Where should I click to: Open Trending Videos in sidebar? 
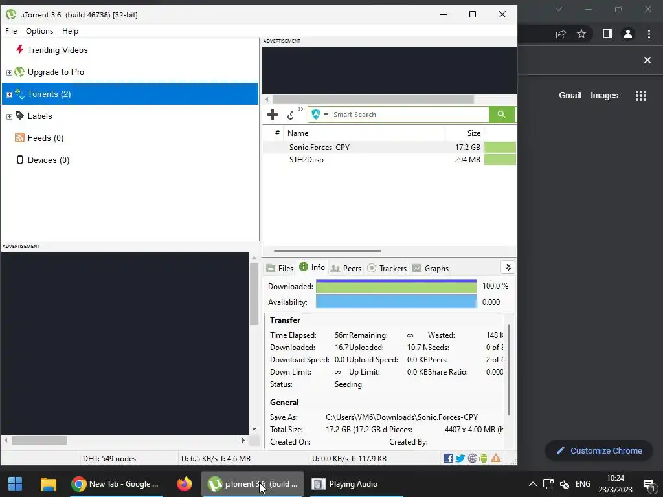point(58,50)
